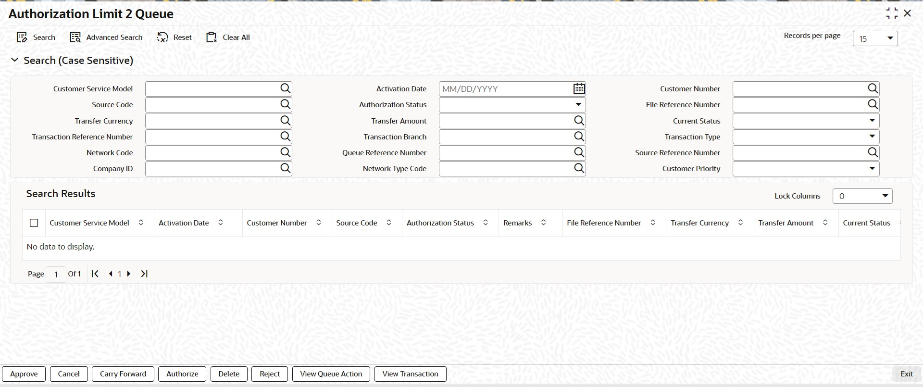
Task: Open Customer Priority dropdown
Action: pos(806,168)
